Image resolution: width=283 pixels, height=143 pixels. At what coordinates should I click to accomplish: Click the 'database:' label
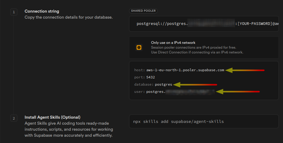tap(144, 84)
